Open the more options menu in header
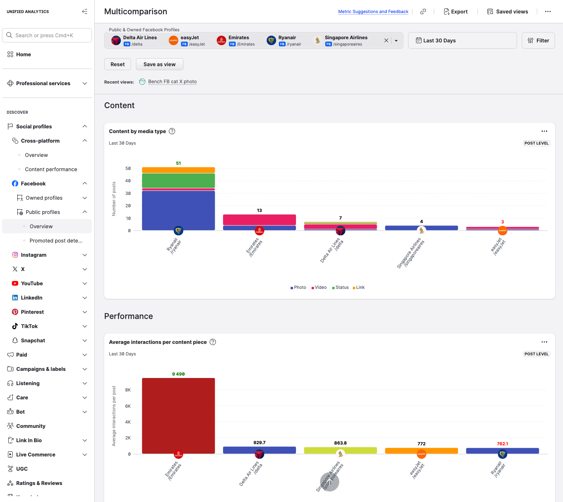 548,11
